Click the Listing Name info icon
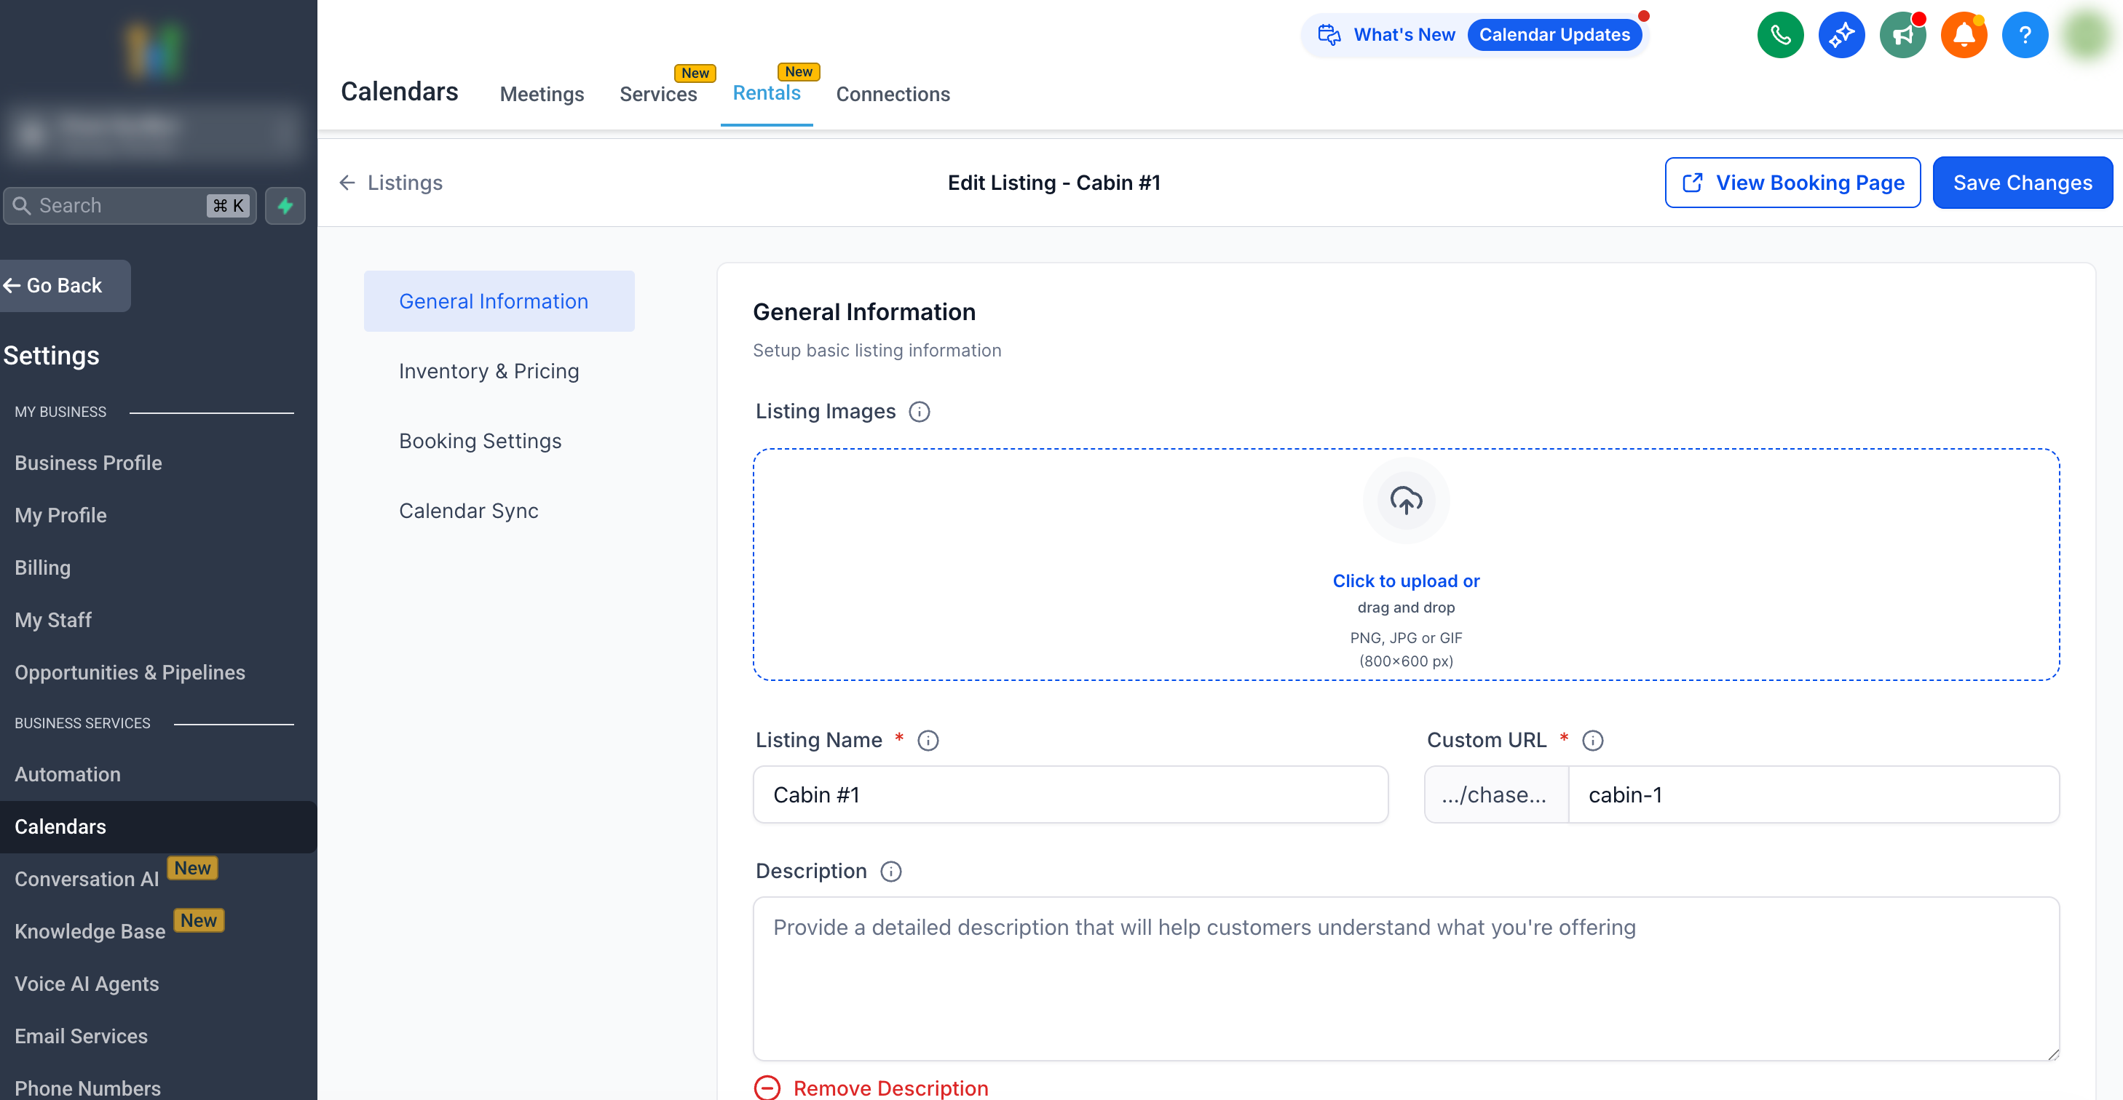The image size is (2123, 1100). pos(928,740)
